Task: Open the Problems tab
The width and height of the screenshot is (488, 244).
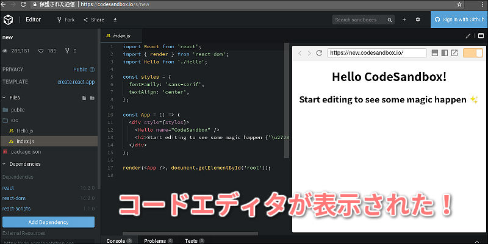Action: tap(159, 241)
